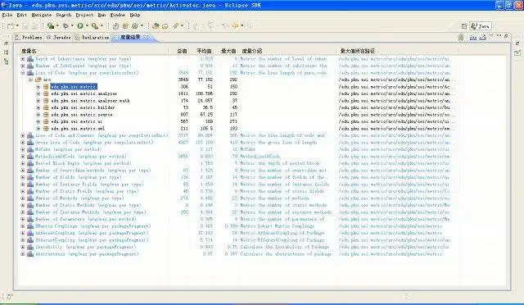This screenshot has width=524, height=305.
Task: Click the Debug bug icon
Action: pyautogui.click(x=65, y=25)
